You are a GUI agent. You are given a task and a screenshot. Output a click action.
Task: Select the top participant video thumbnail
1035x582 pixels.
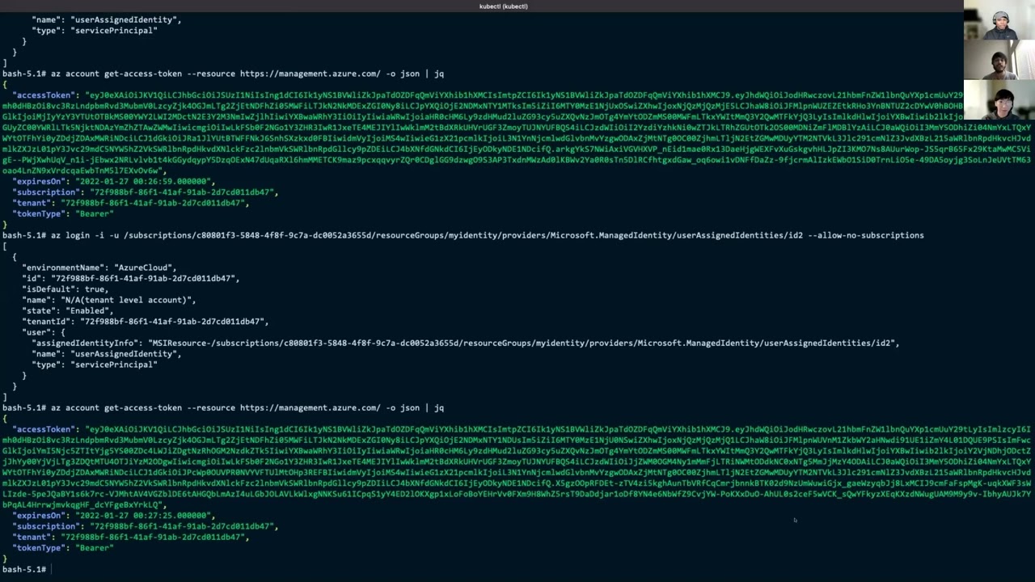(999, 19)
